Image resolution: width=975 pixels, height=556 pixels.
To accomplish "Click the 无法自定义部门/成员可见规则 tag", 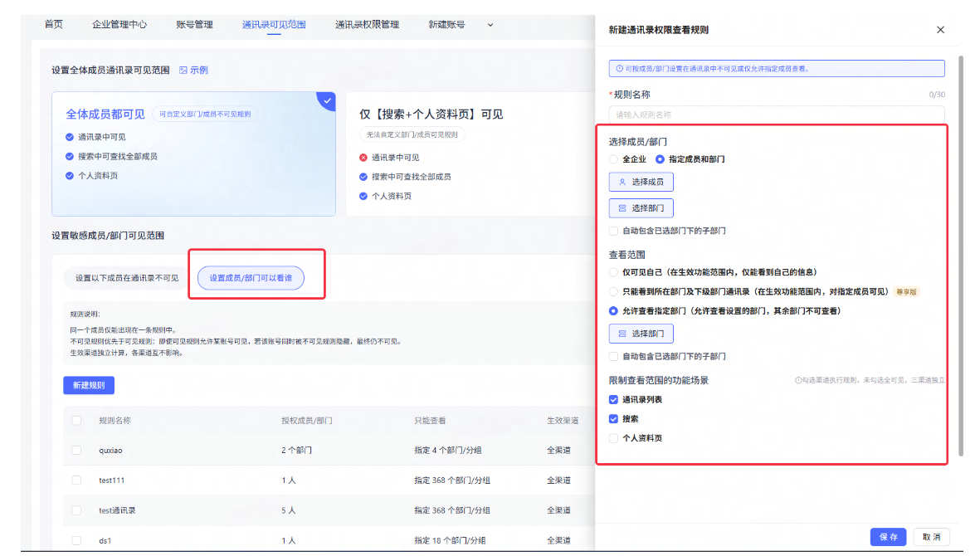I will pos(412,134).
